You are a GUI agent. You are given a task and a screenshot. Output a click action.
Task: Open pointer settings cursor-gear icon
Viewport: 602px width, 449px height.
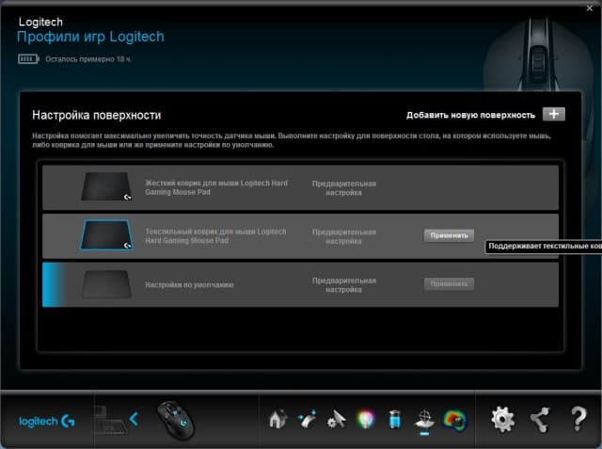pos(337,419)
